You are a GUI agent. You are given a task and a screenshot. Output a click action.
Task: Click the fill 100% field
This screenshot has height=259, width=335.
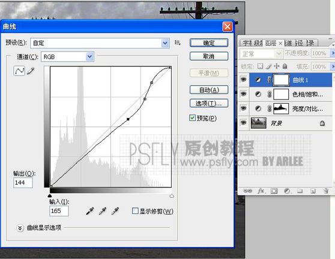click(x=320, y=67)
